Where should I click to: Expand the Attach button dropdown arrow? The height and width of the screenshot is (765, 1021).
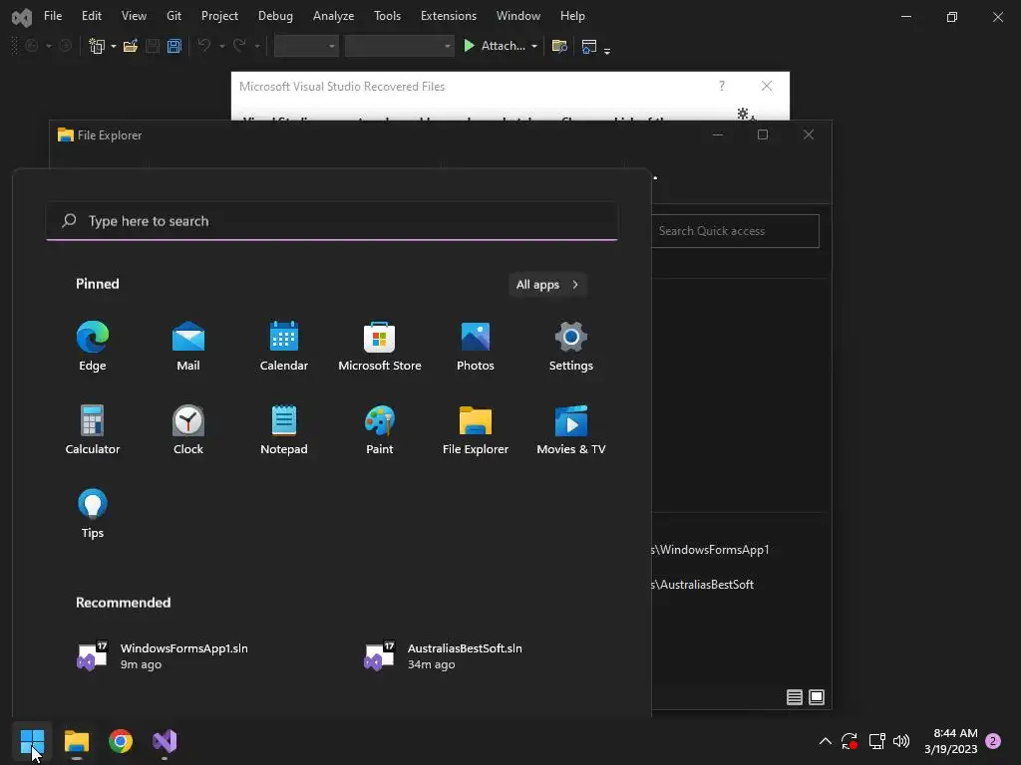pos(534,46)
